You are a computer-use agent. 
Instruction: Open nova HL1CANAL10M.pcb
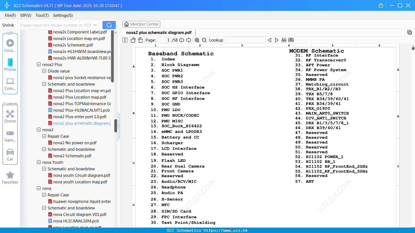(76, 221)
